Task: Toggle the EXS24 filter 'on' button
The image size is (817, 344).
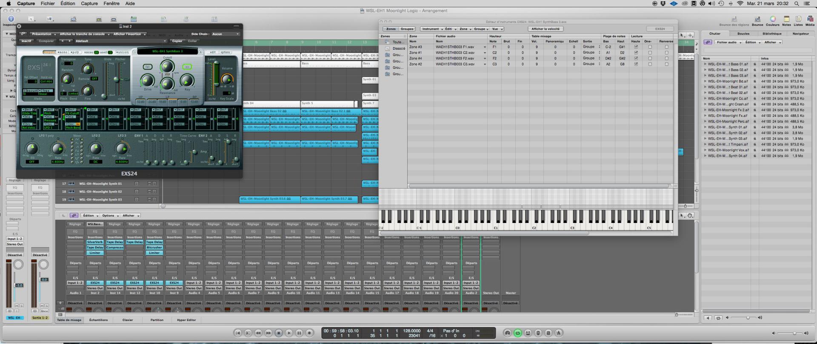Action: point(187,67)
